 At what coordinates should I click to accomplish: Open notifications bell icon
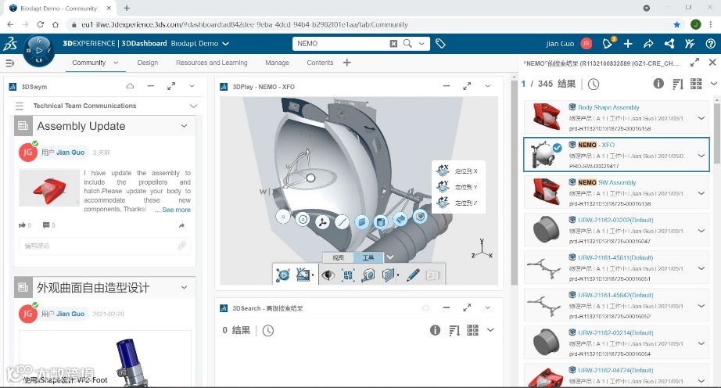click(x=608, y=44)
